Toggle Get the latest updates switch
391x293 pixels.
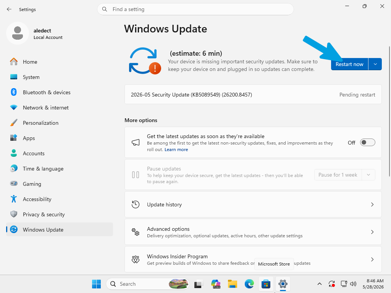coord(368,143)
